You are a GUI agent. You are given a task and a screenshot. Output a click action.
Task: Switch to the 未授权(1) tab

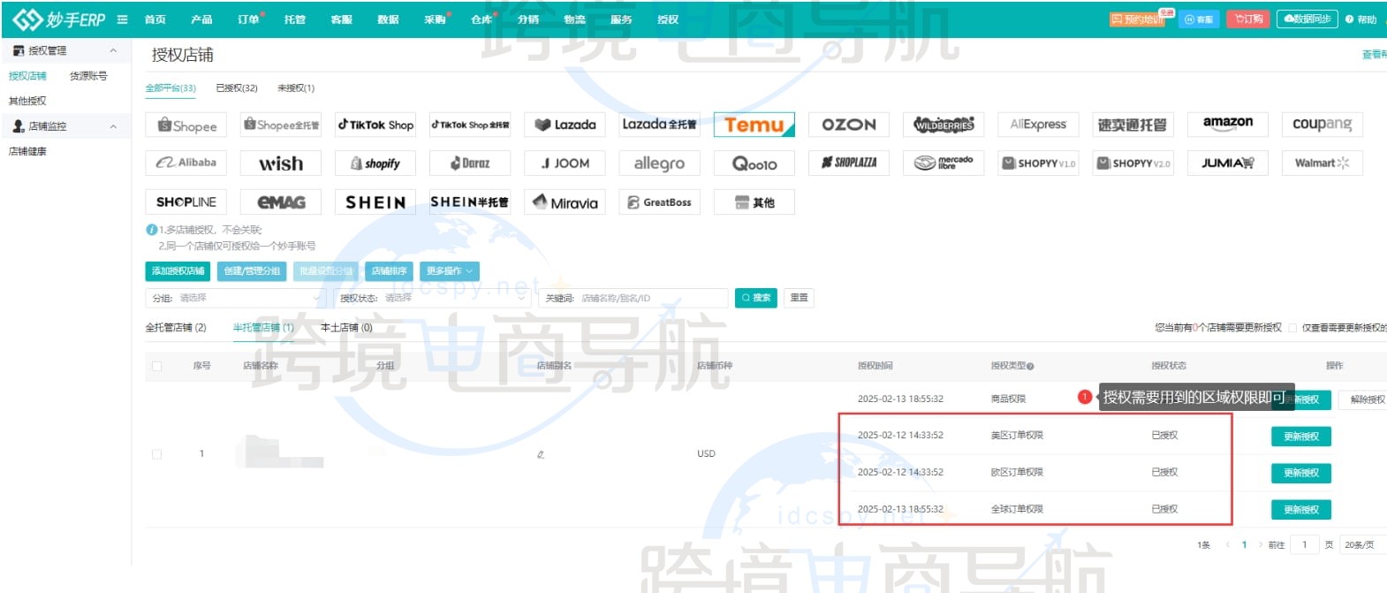click(x=296, y=88)
